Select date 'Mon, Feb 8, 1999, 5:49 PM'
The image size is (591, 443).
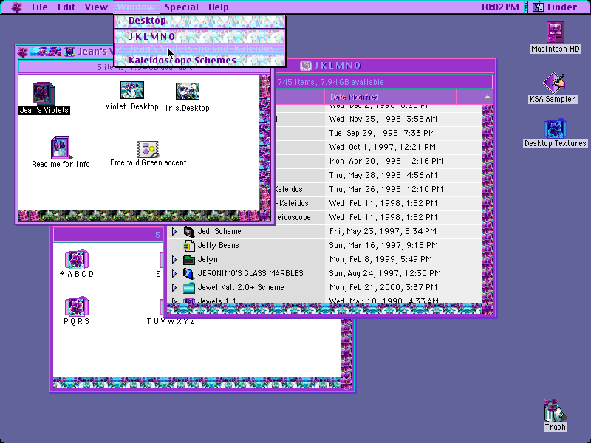point(380,259)
